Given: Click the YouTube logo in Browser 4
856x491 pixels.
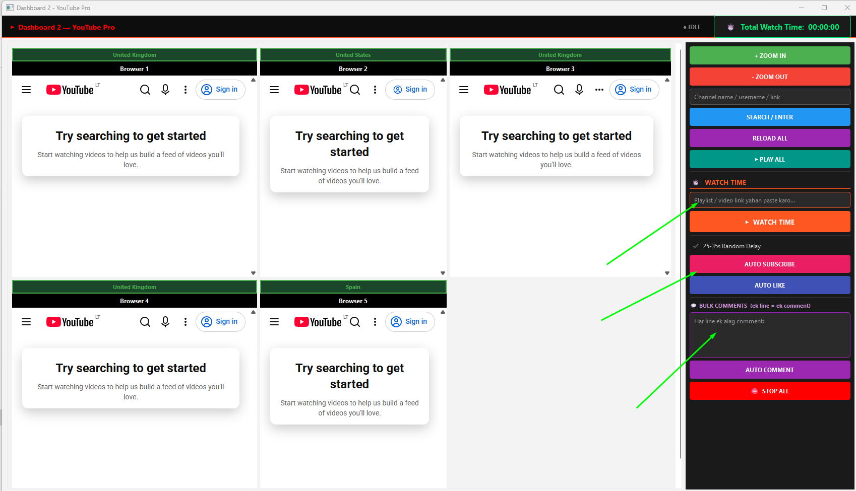Looking at the screenshot, I should pos(70,322).
